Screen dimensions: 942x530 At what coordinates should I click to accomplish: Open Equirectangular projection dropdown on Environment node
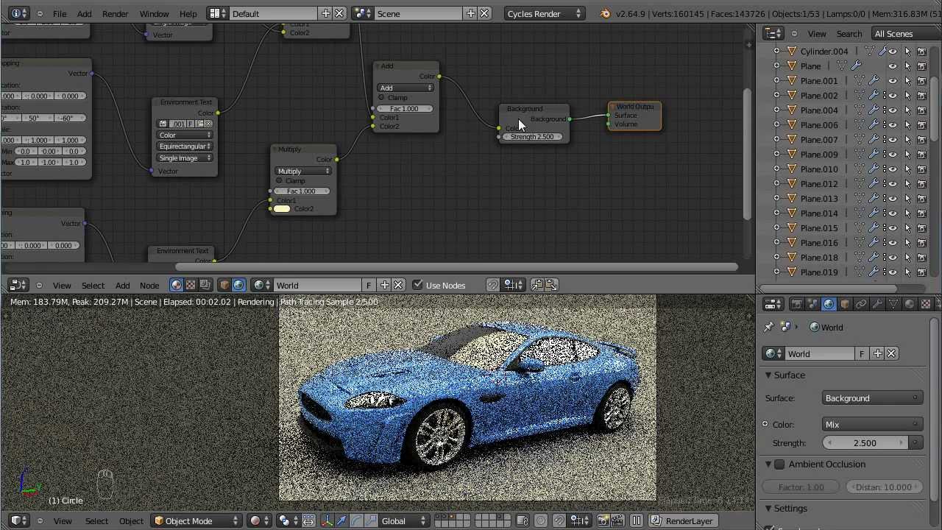(x=185, y=146)
